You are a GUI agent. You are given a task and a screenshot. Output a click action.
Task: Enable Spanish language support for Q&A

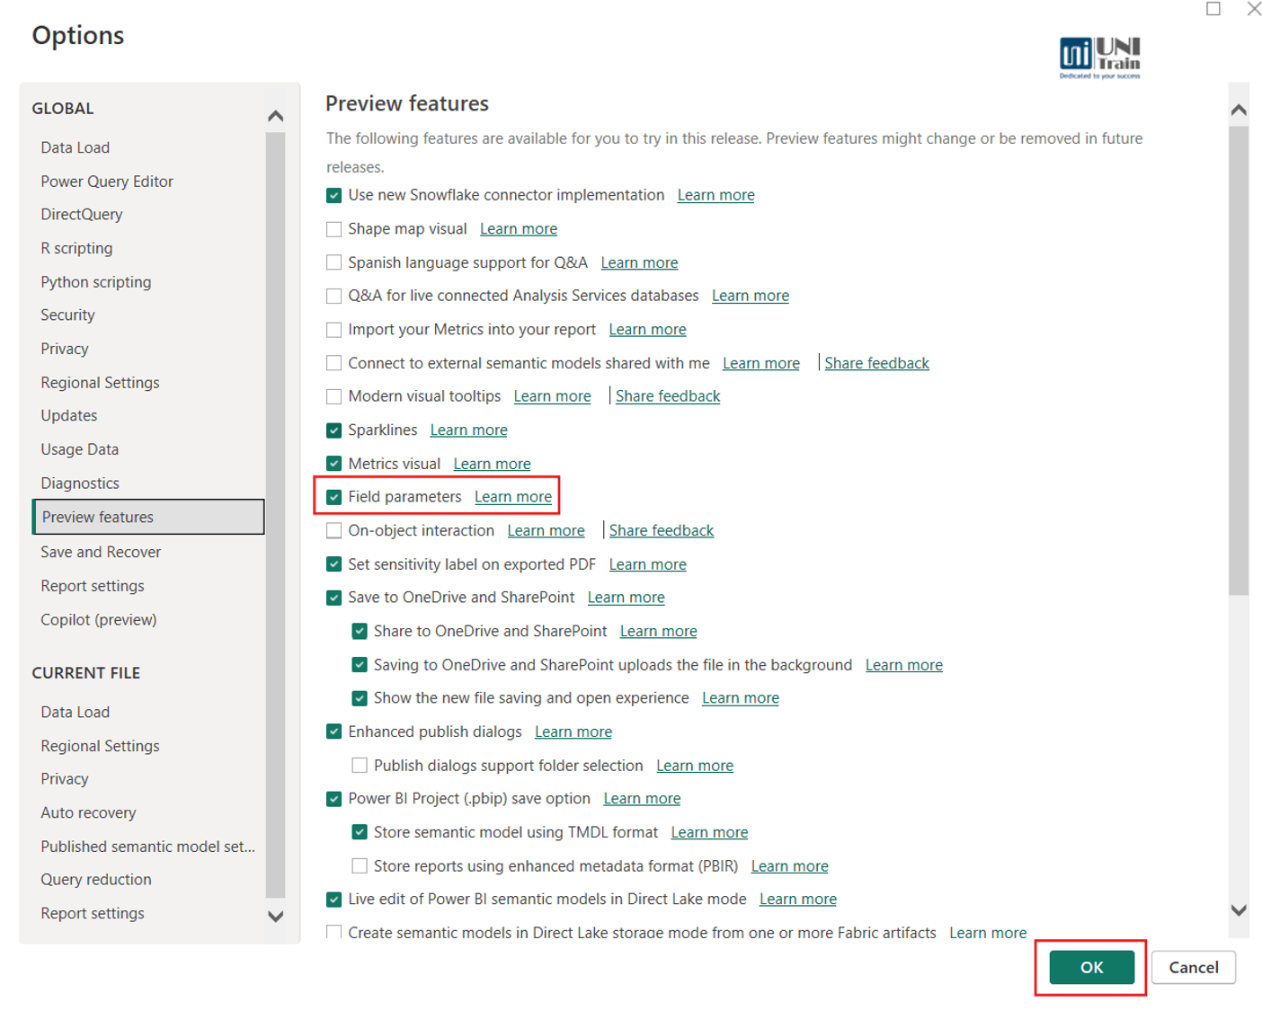point(333,262)
